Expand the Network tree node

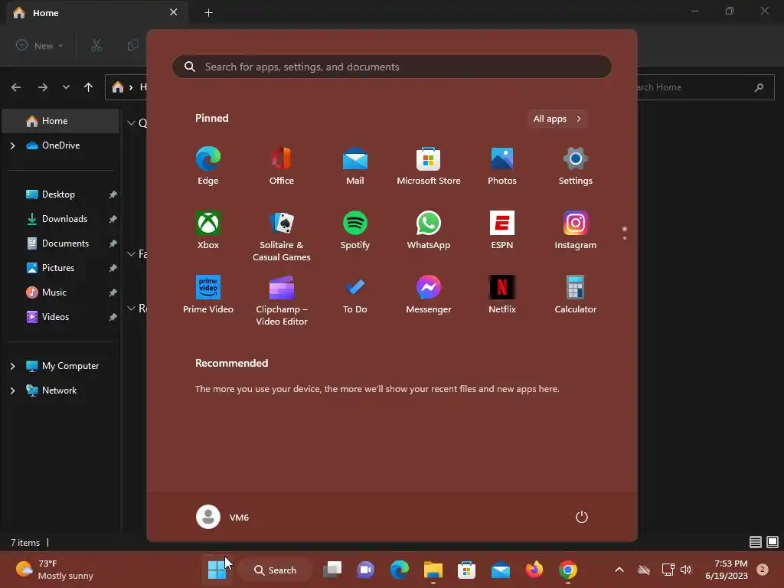[x=12, y=390]
